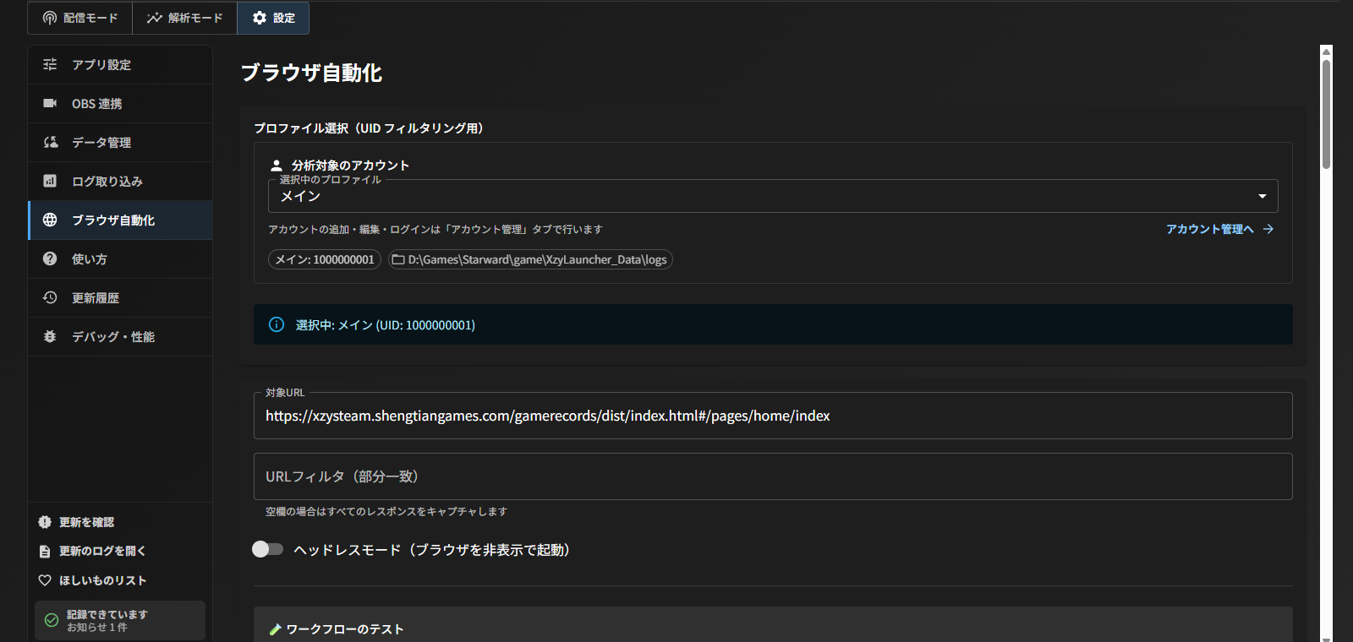This screenshot has width=1353, height=642.
Task: Click the データ管理 icon
Action: pyautogui.click(x=50, y=142)
